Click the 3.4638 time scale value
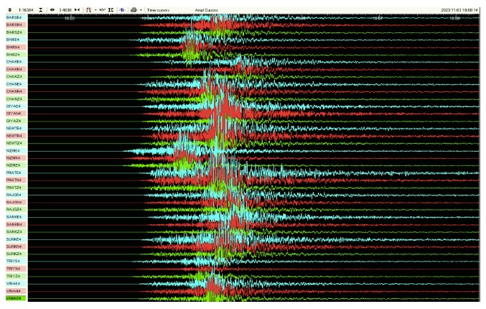The width and height of the screenshot is (486, 309). click(65, 10)
